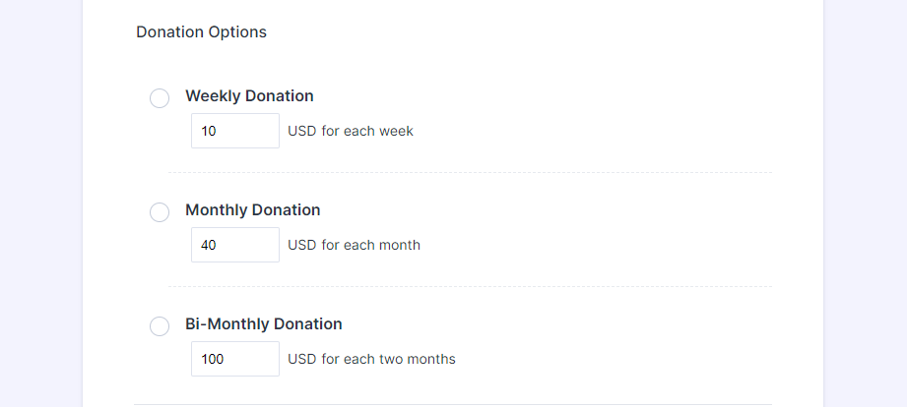907x407 pixels.
Task: Click the dashed divider below Monthly Donation
Action: (x=470, y=287)
